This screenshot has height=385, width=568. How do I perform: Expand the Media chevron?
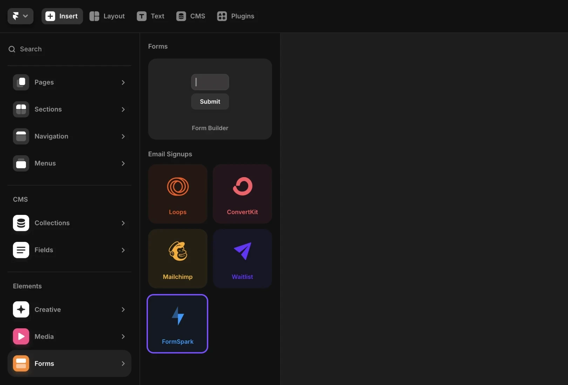[x=123, y=336]
